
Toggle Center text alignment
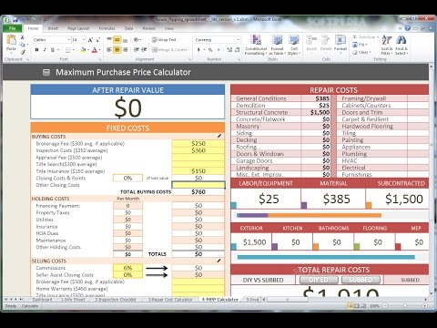click(x=117, y=49)
